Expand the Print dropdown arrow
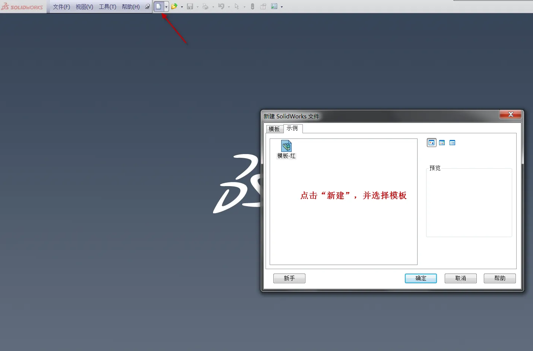Viewport: 533px width, 351px height. pos(213,7)
